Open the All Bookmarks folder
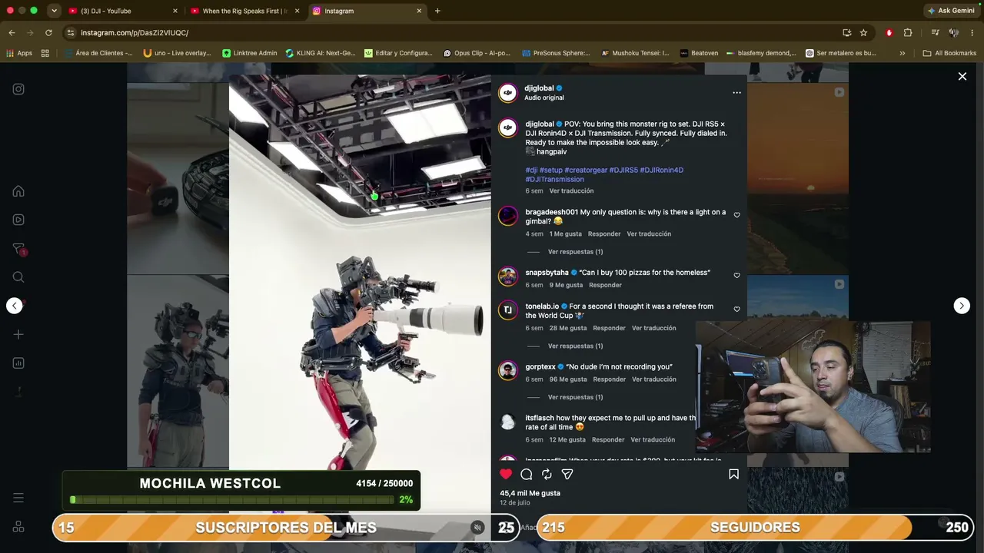The width and height of the screenshot is (984, 553). (949, 53)
